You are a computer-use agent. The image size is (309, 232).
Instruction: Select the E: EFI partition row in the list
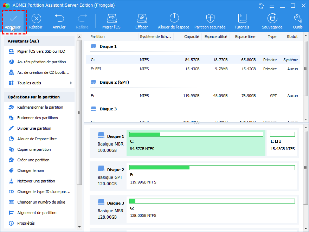click(x=193, y=69)
